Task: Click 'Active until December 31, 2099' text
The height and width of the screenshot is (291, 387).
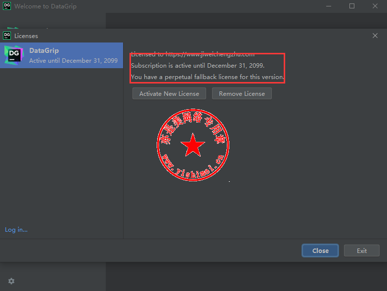Action: [x=73, y=61]
